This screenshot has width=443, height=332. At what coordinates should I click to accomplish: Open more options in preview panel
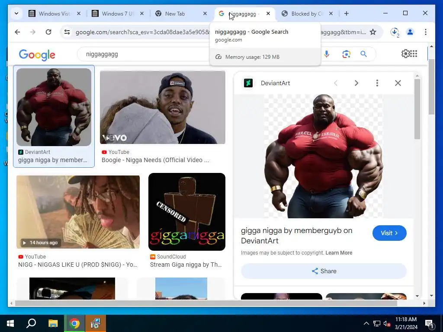click(x=377, y=83)
